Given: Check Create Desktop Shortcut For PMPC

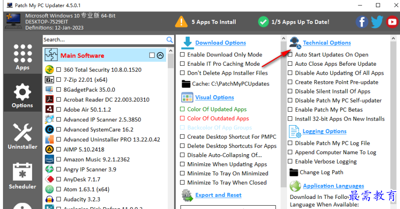Looking at the screenshot, I should coord(183,137).
